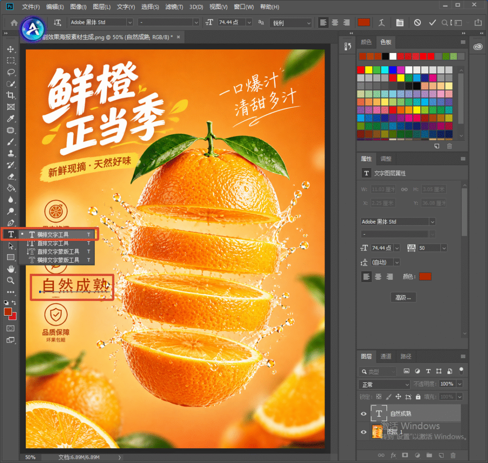Switch to 路径 tab
The height and width of the screenshot is (463, 488).
click(x=406, y=356)
